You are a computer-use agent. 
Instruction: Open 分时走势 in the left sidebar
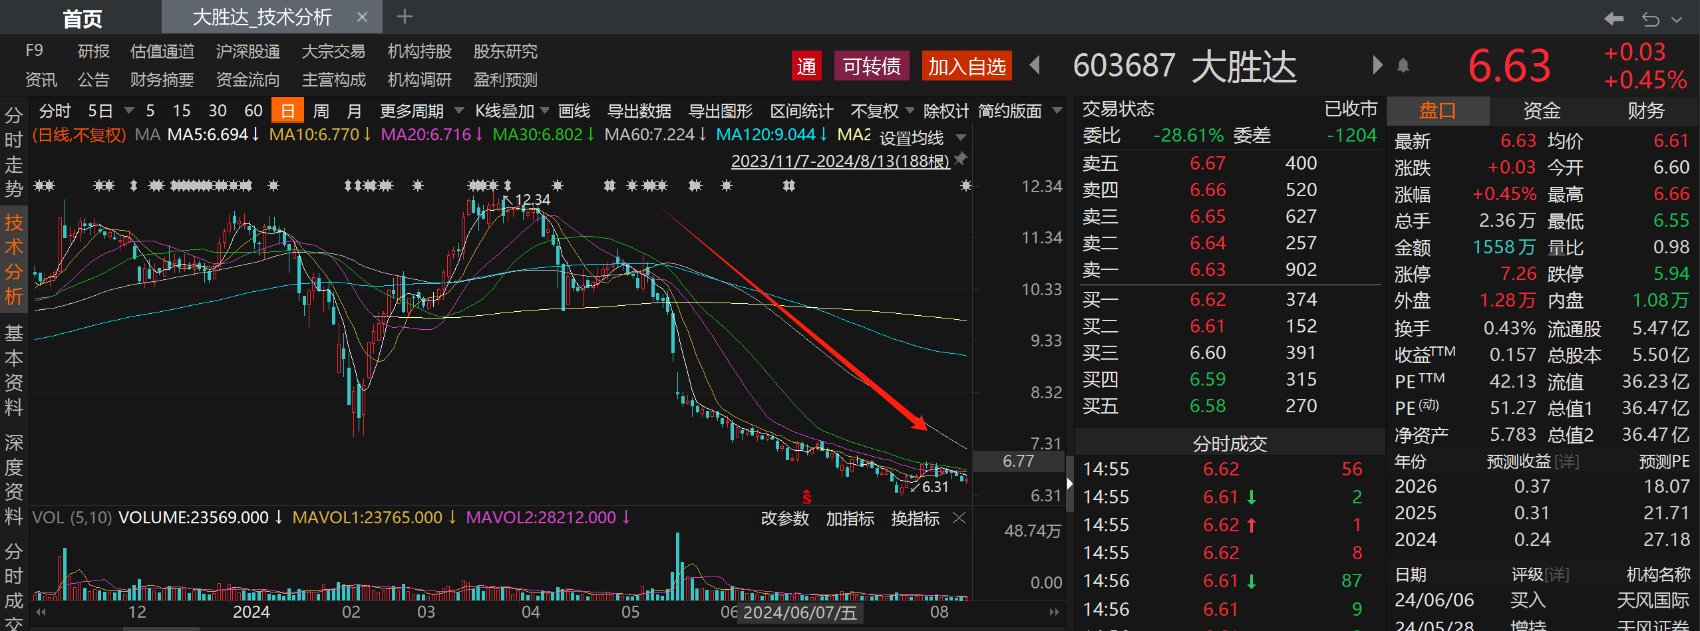[14, 152]
